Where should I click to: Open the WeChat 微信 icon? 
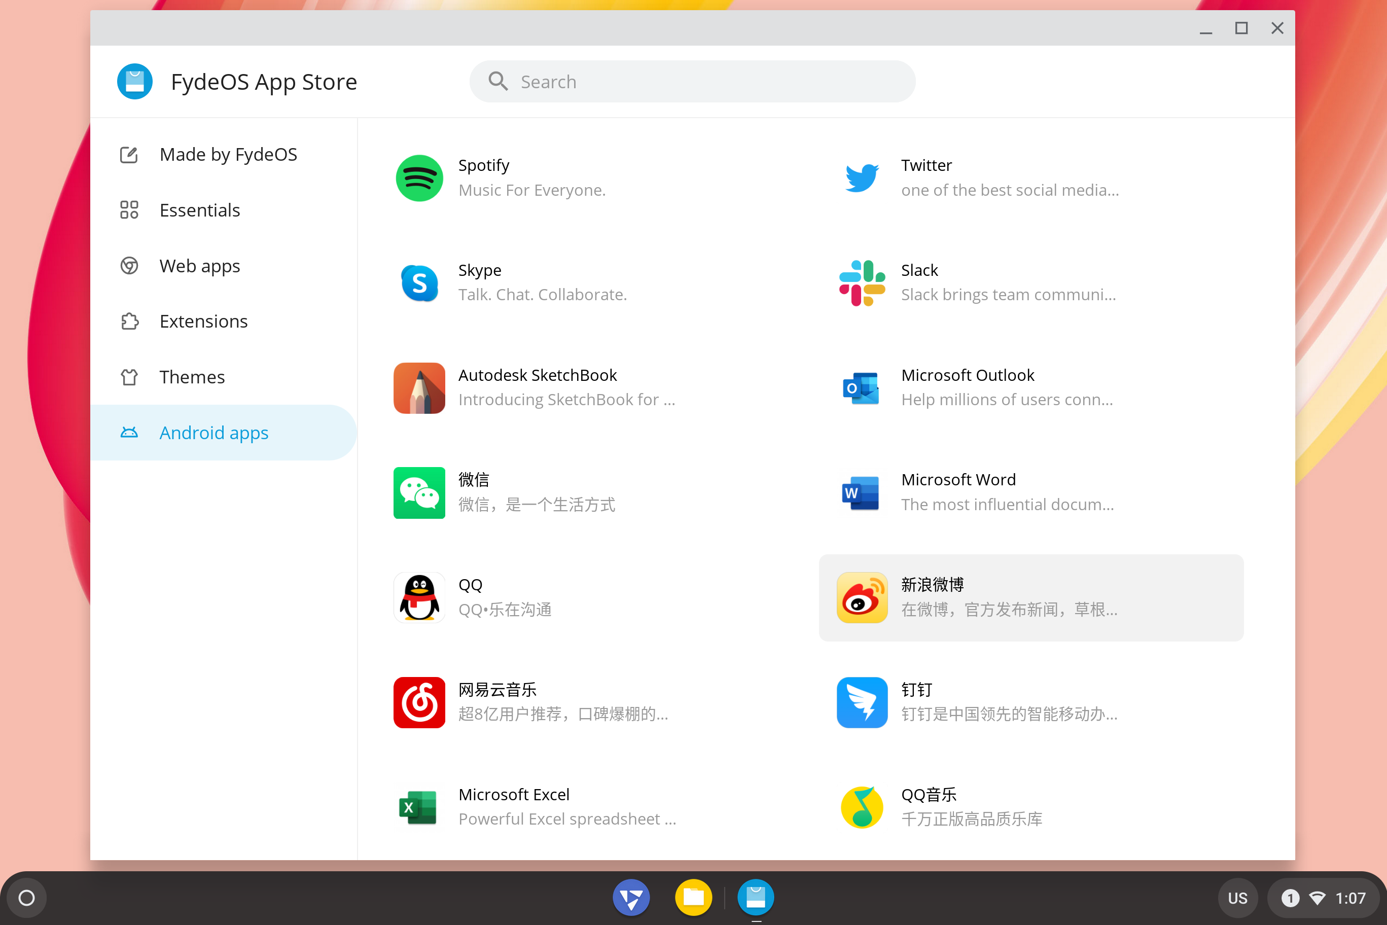pos(419,492)
